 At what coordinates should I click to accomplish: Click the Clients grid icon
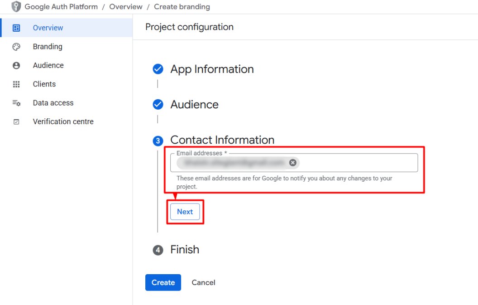16,84
